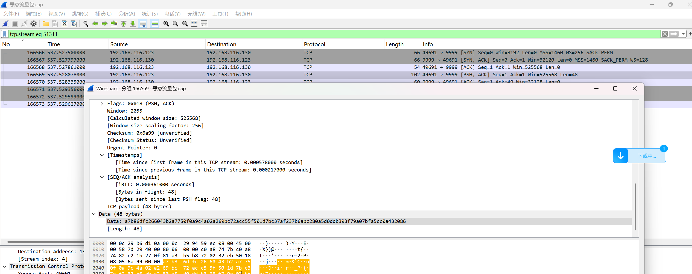Image resolution: width=692 pixels, height=274 pixels.
Task: Collapse the Data (48 bytes) node
Action: (94, 214)
